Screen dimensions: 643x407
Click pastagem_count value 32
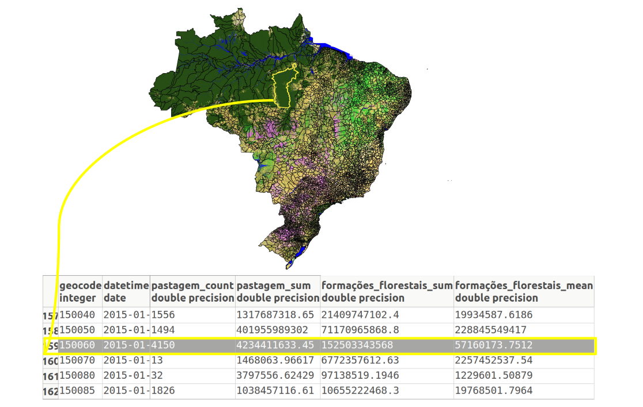[157, 375]
